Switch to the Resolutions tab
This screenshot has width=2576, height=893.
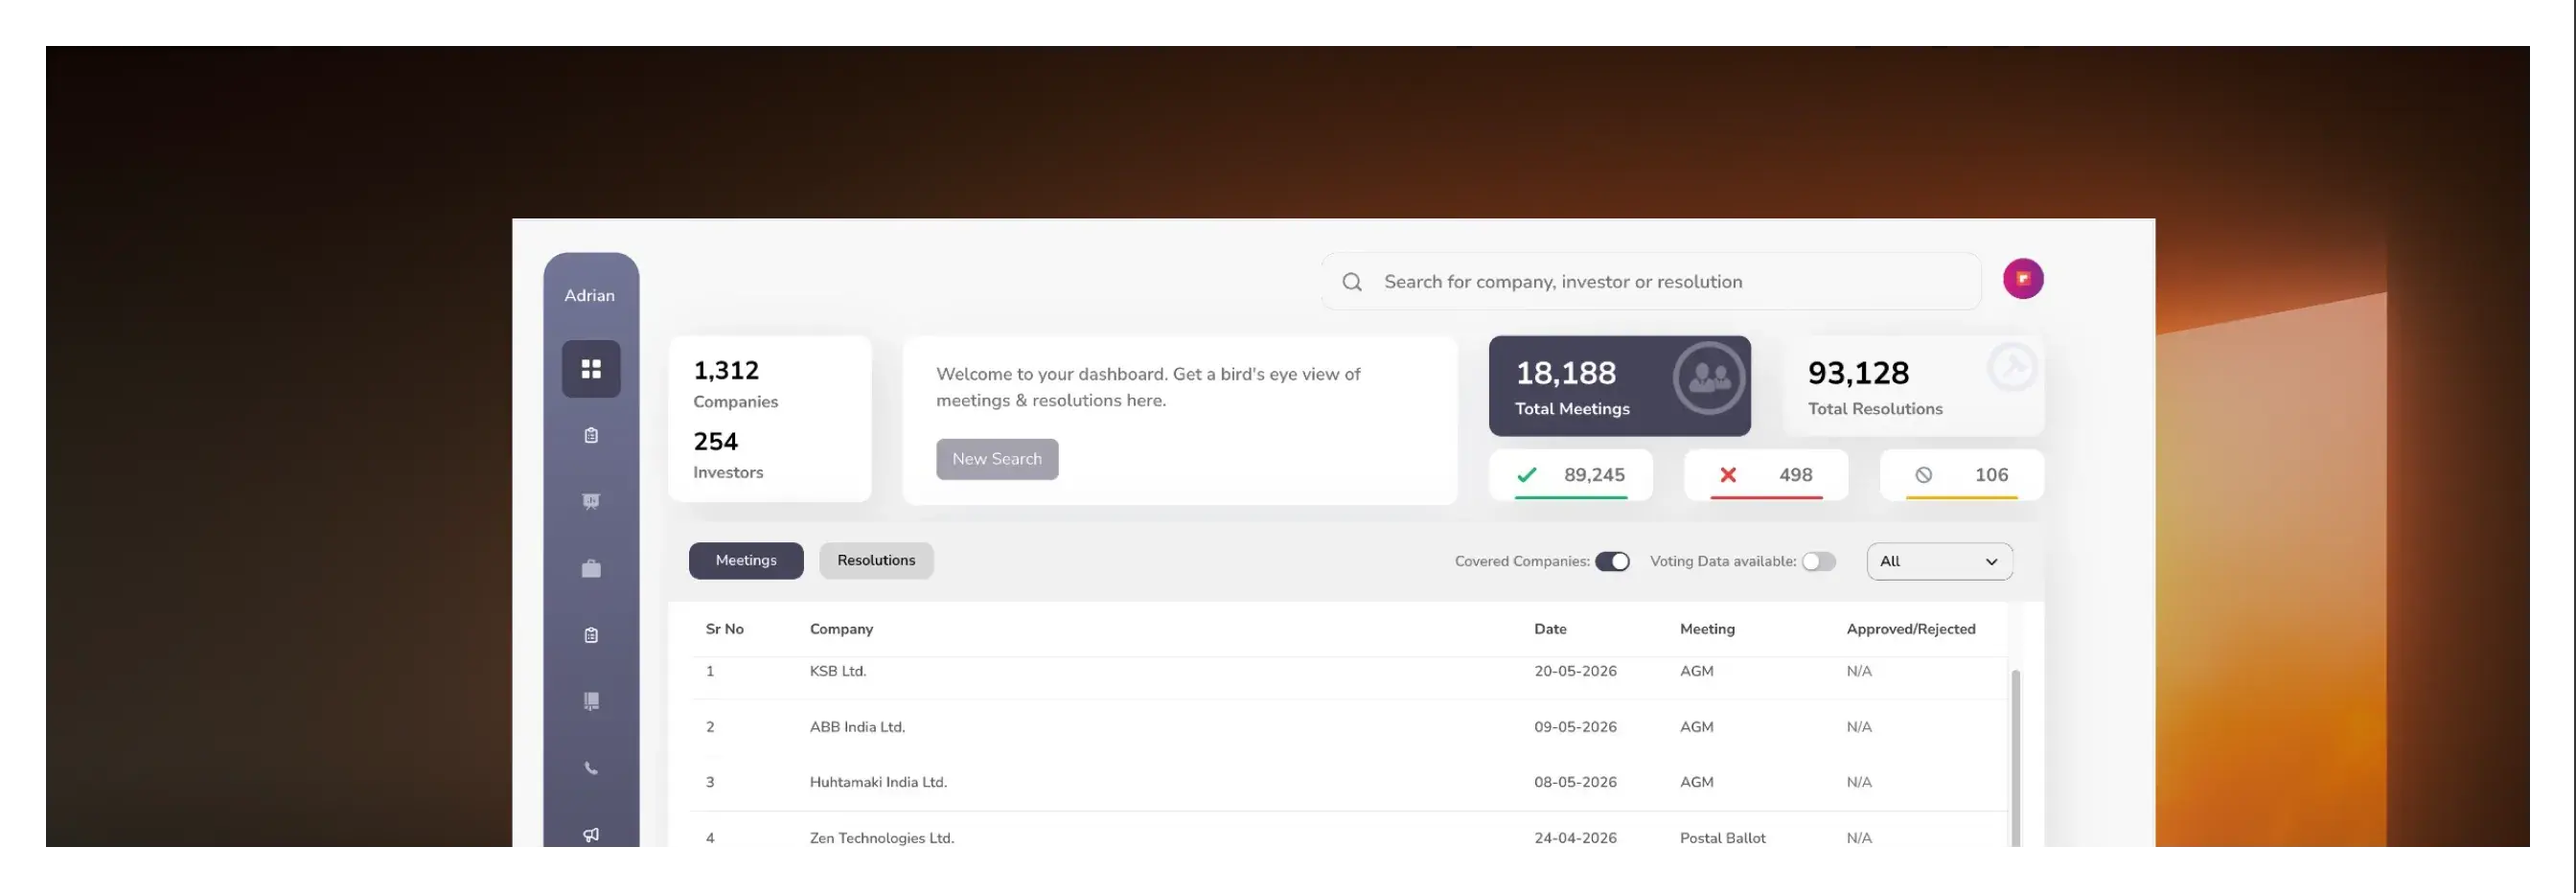pyautogui.click(x=876, y=561)
